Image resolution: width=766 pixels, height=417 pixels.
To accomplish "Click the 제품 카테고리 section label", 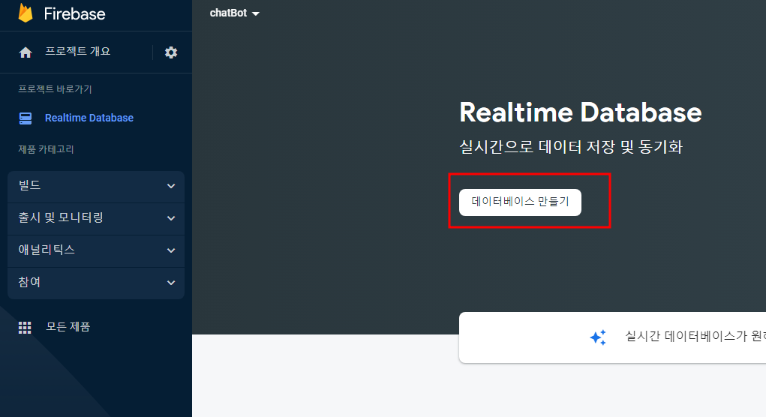I will click(46, 149).
